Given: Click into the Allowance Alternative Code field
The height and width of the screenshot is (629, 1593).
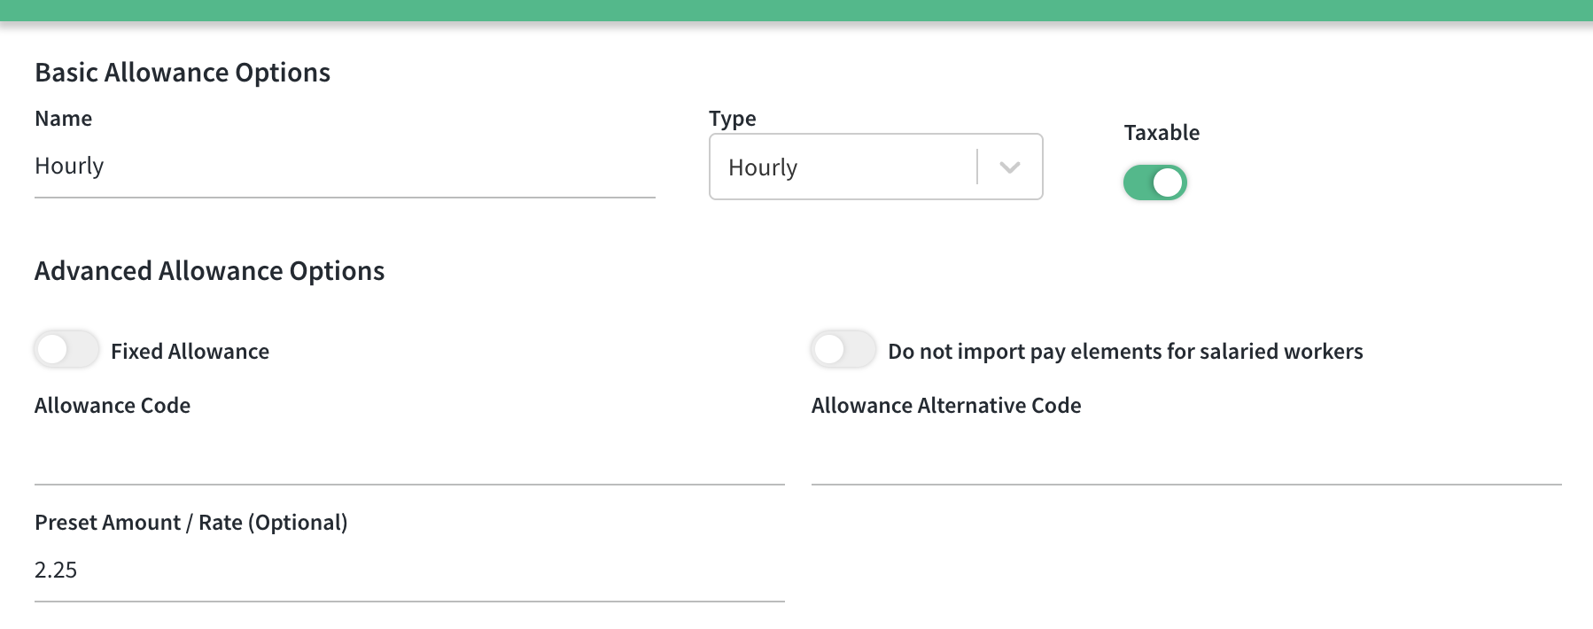Looking at the screenshot, I should [1185, 457].
